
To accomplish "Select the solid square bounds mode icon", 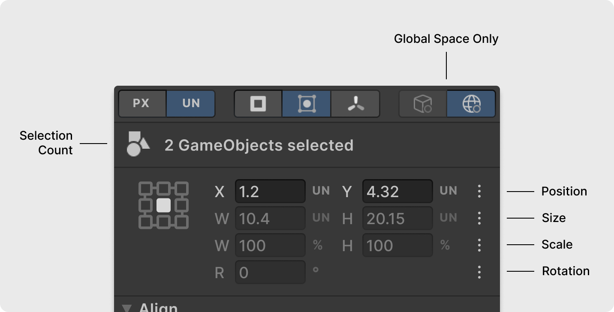I will 258,104.
